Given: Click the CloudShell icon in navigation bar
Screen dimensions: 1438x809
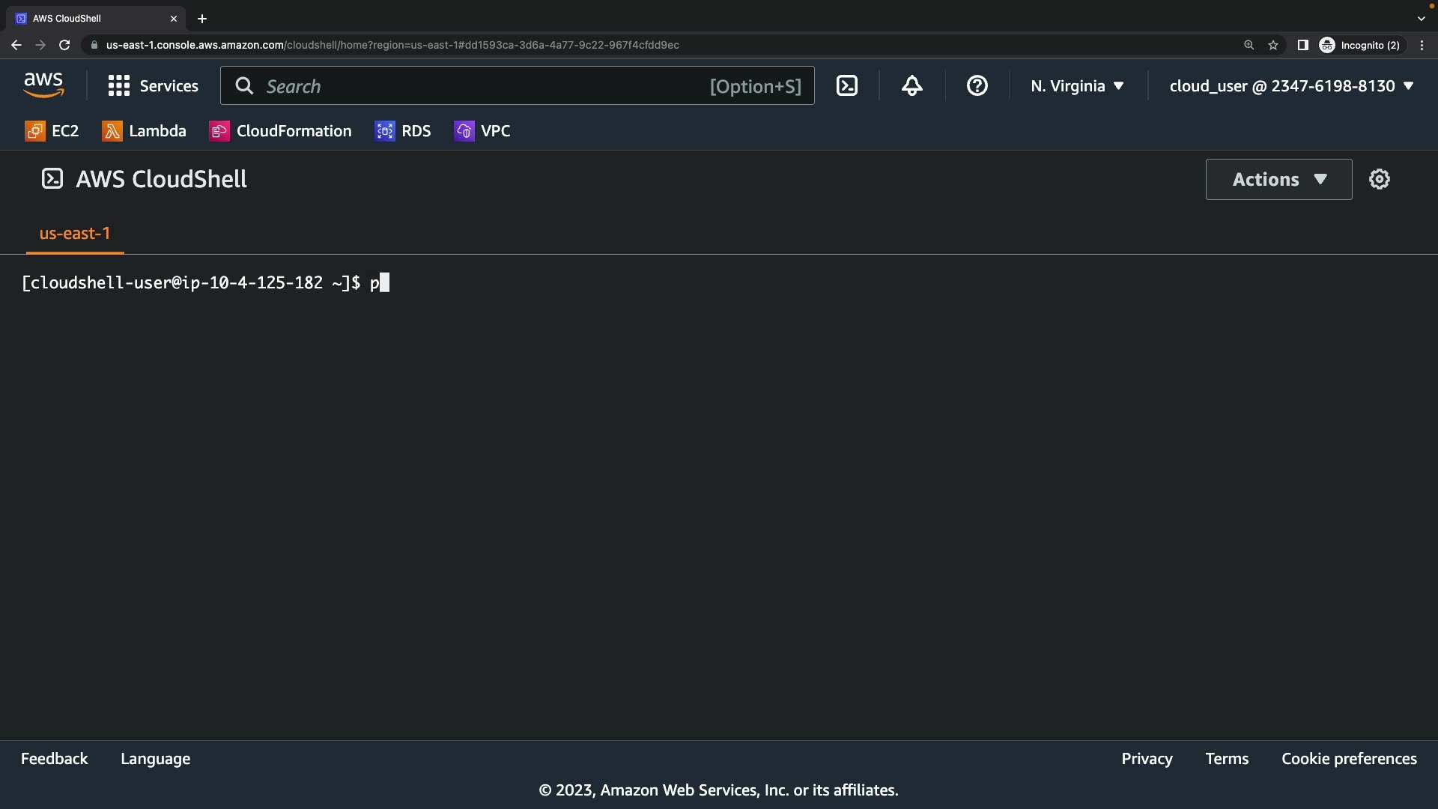Looking at the screenshot, I should [846, 86].
